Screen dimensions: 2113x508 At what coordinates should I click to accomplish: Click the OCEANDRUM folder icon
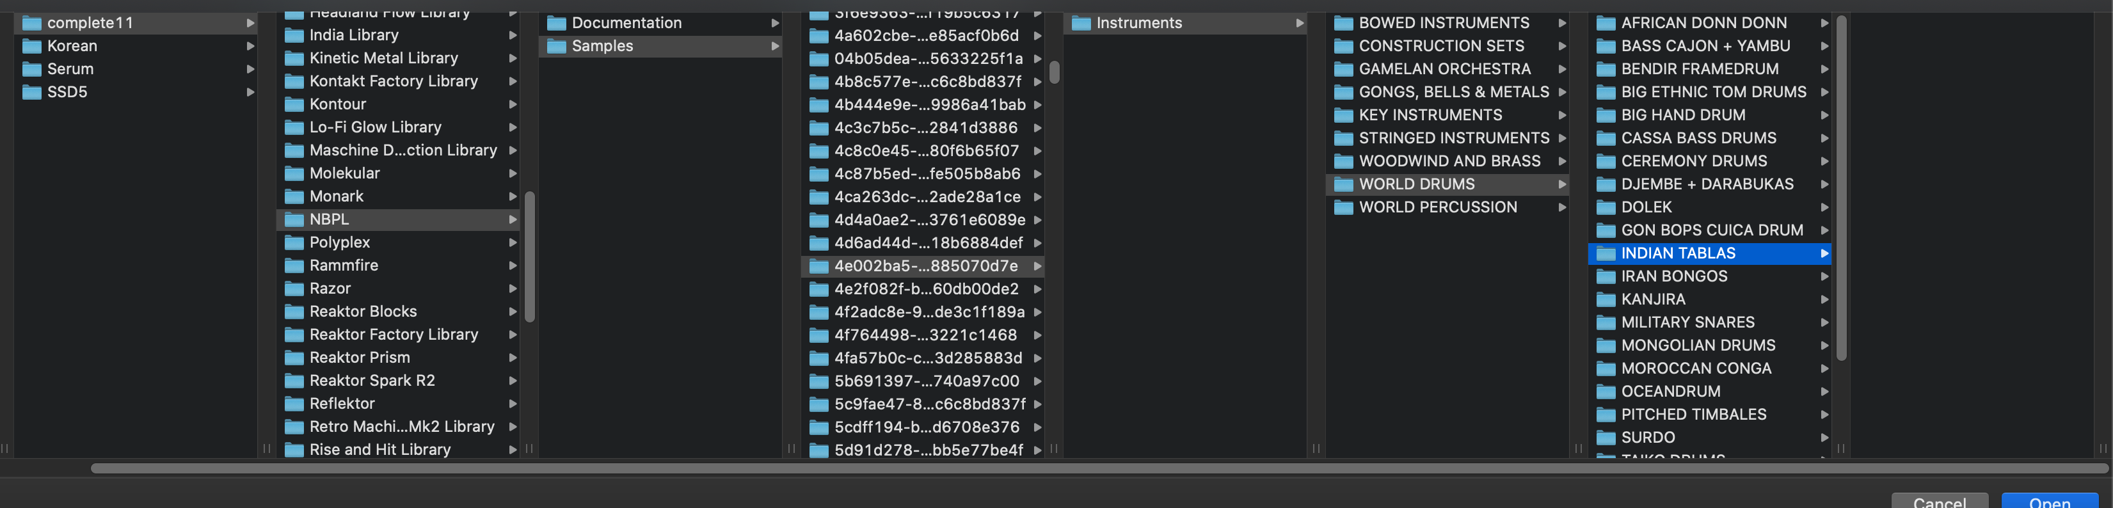(1607, 392)
